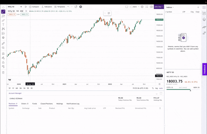The image size is (207, 134).
Task: Select the Text annotation tool
Action: pyautogui.click(x=3, y=25)
